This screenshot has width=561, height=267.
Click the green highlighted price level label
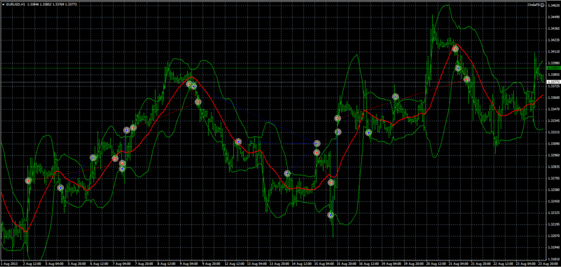pos(553,67)
